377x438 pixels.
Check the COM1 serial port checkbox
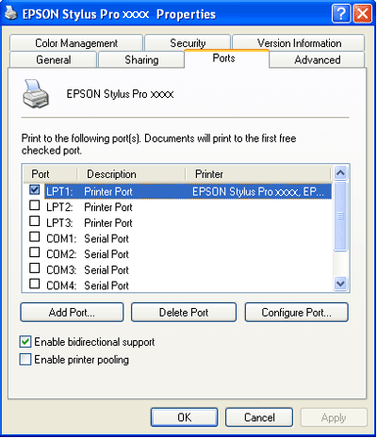coord(35,236)
